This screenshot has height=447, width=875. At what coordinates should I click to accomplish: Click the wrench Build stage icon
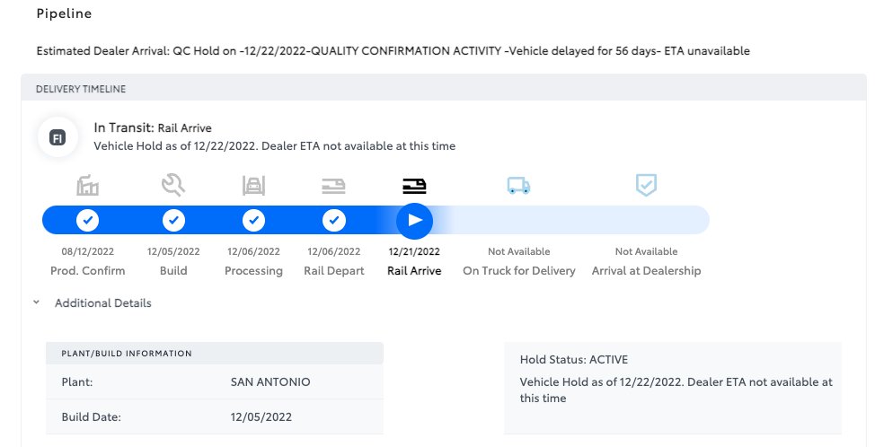(x=173, y=185)
